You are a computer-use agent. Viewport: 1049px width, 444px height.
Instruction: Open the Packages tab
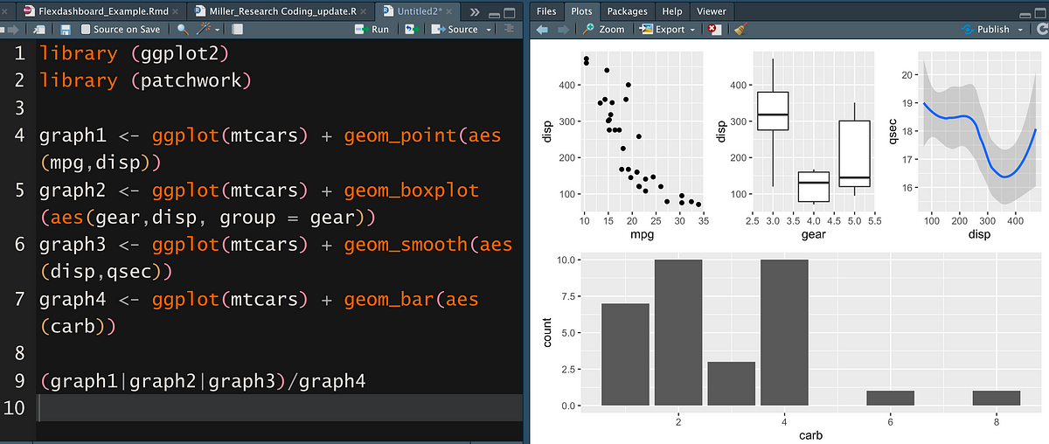click(627, 11)
